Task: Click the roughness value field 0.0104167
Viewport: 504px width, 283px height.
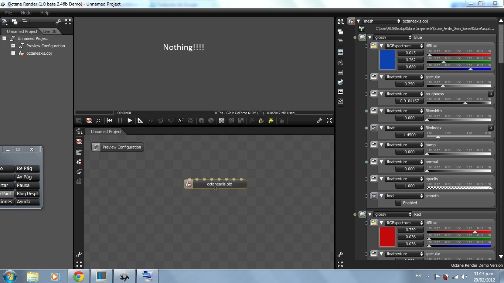Action: tap(410, 101)
